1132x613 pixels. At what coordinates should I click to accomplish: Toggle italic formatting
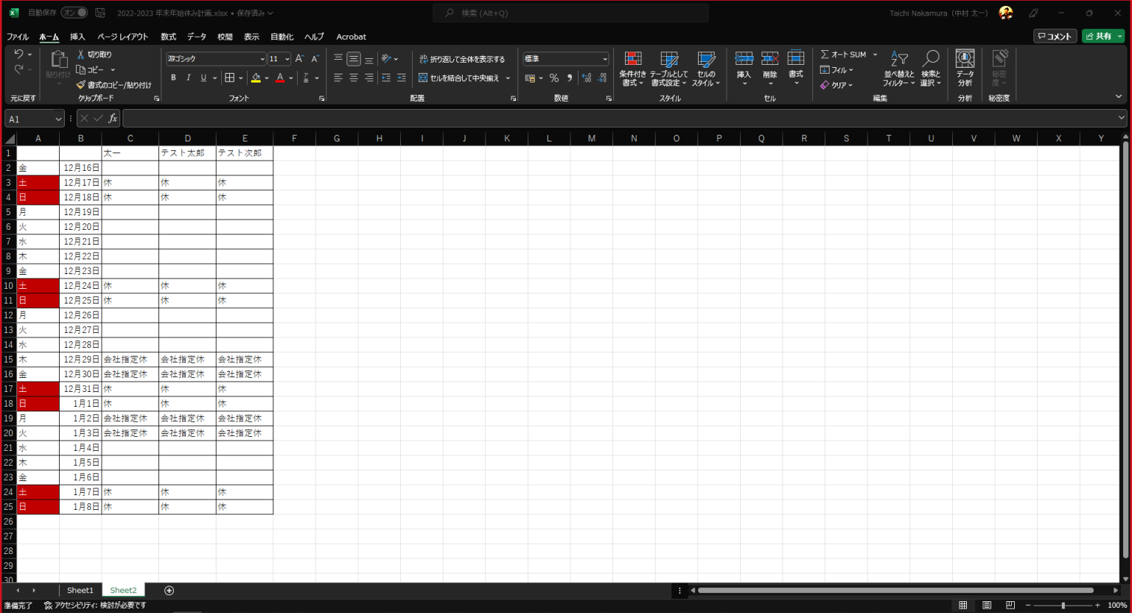click(x=189, y=78)
